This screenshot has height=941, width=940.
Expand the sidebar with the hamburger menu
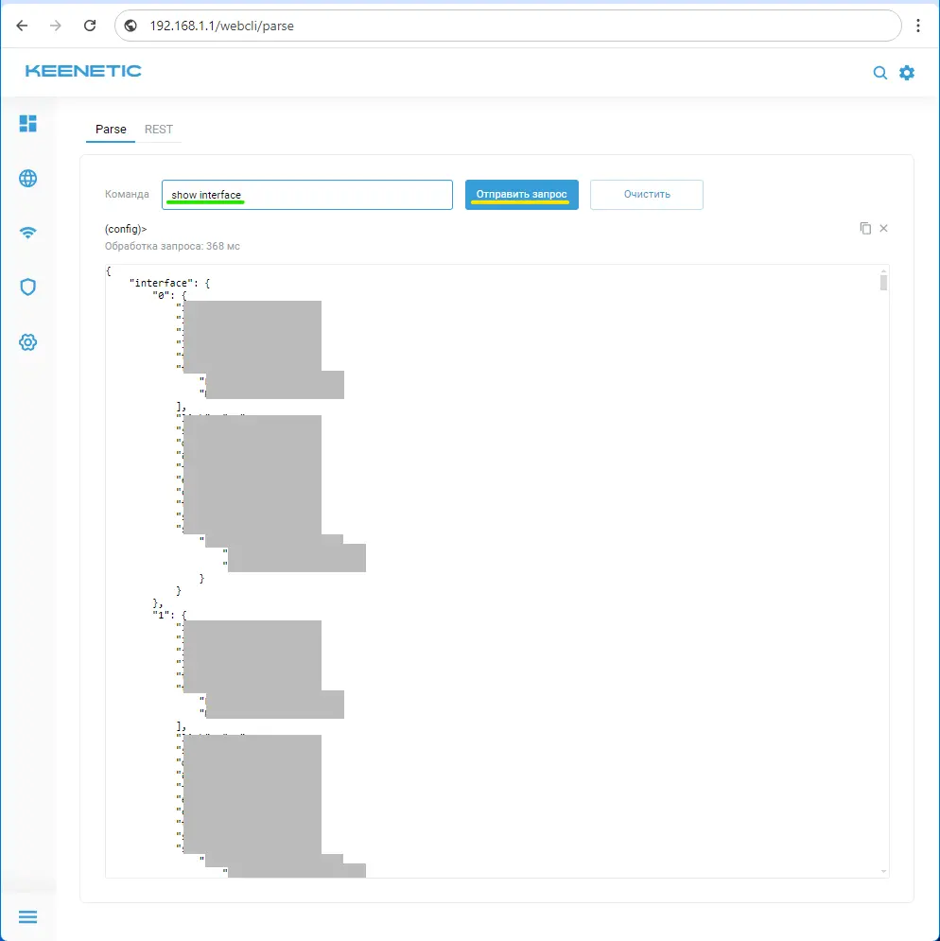(28, 916)
